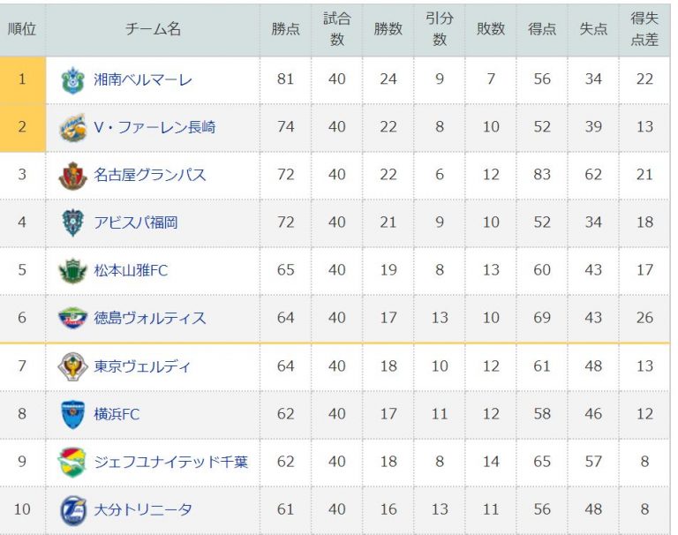The image size is (678, 535).
Task: Click the Tokyo Verdy club emblem
Action: pyautogui.click(x=72, y=366)
